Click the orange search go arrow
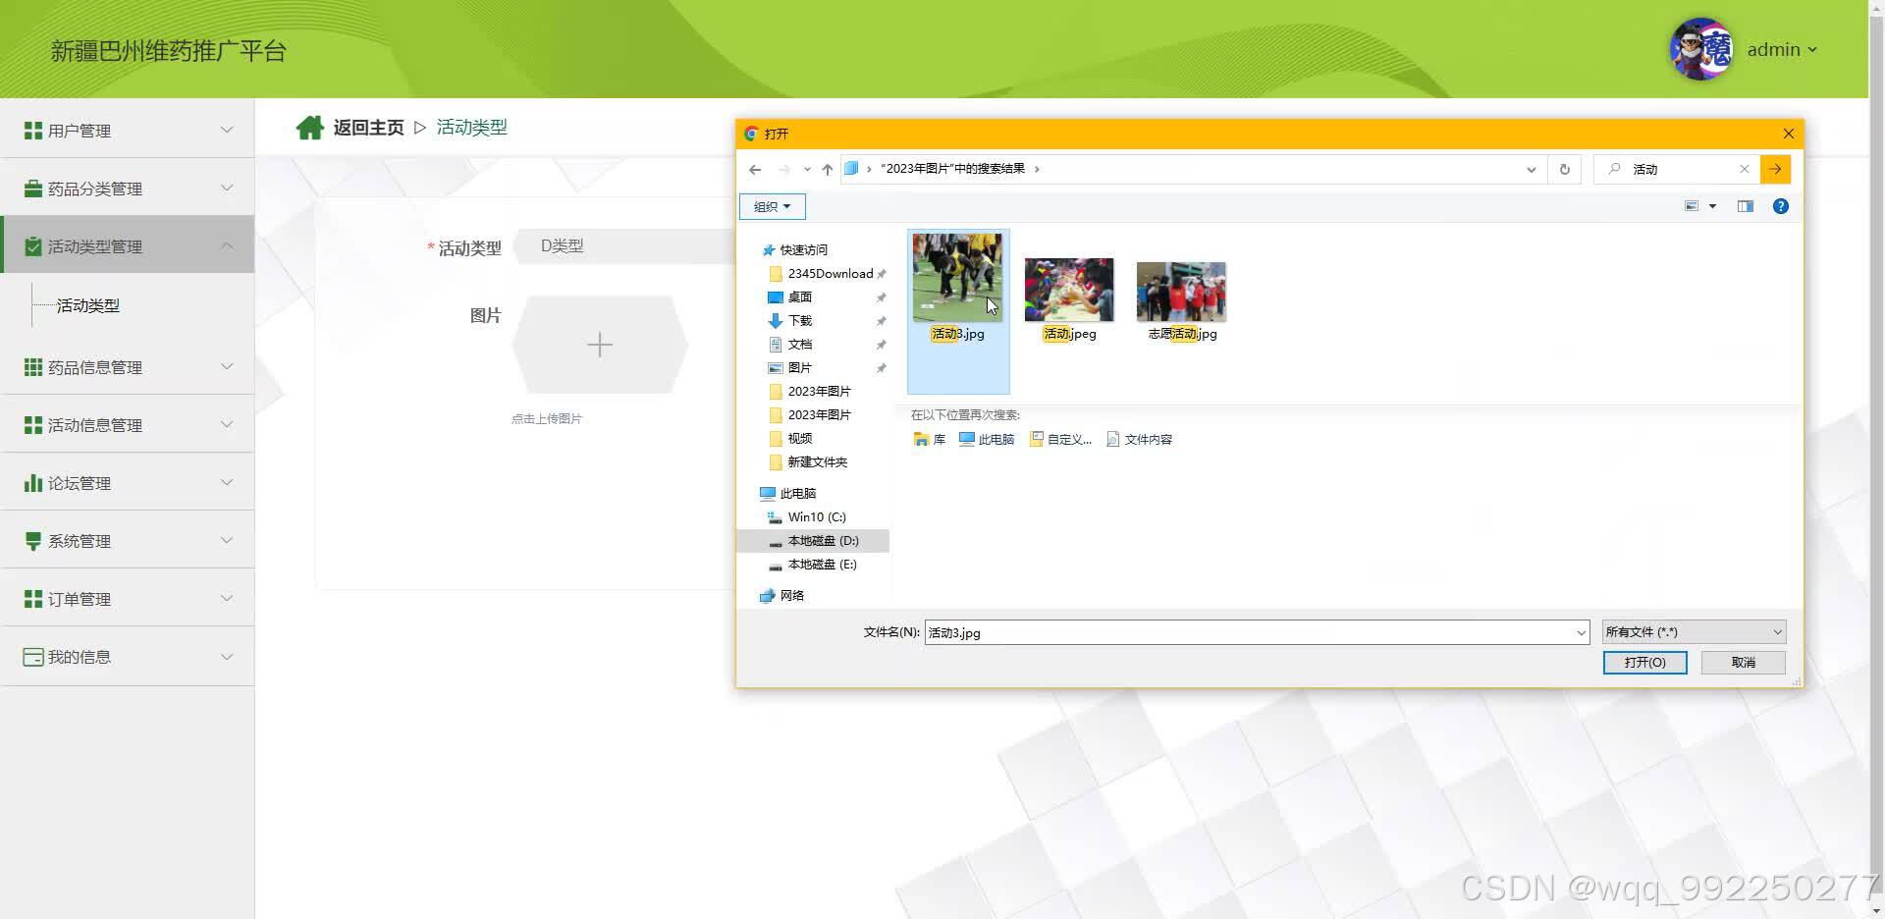 tap(1775, 169)
